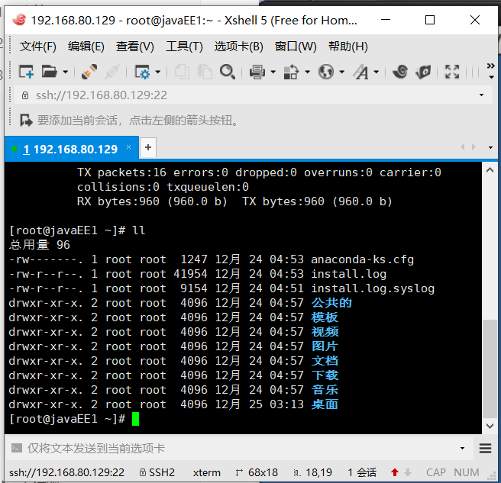Open the folder Open-session icon

49,72
